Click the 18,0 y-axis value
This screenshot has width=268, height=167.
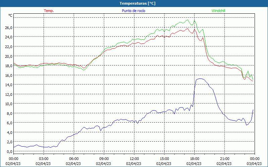point(8,65)
